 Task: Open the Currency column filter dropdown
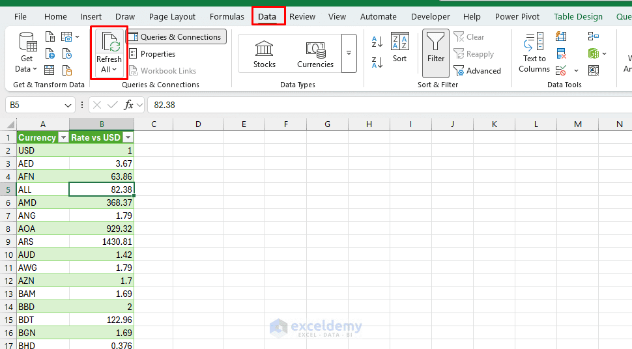63,137
